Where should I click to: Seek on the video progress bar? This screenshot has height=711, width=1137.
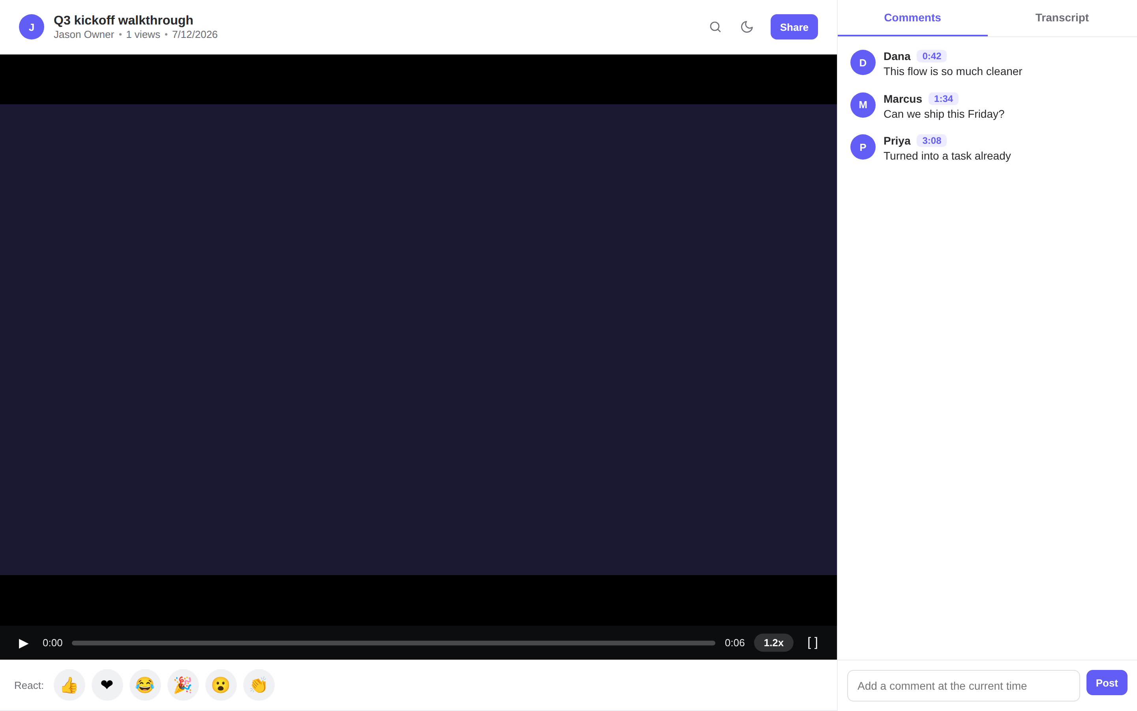(393, 643)
